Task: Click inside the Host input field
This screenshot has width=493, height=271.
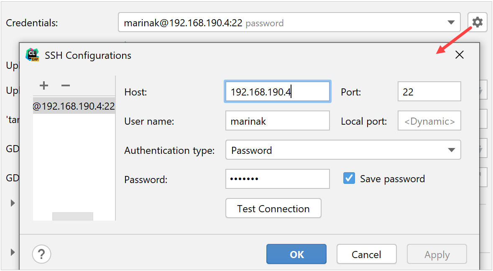Action: coord(277,91)
